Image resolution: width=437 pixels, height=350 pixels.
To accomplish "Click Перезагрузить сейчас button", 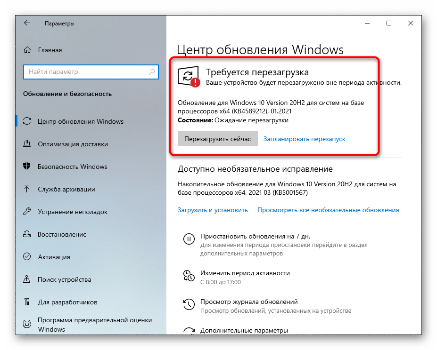I will 218,139.
